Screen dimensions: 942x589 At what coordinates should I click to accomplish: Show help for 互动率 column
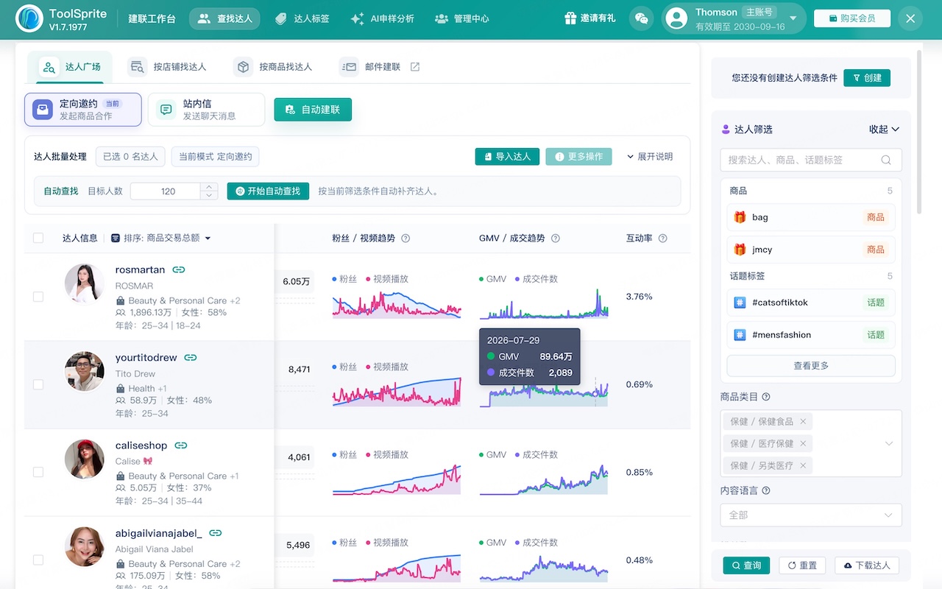coord(663,239)
